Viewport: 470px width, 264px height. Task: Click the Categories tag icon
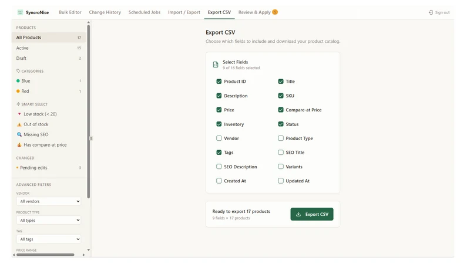[x=18, y=71]
